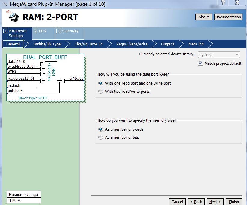Image resolution: width=247 pixels, height=205 pixels.
Task: Click the wren port label
Action: 12,71
